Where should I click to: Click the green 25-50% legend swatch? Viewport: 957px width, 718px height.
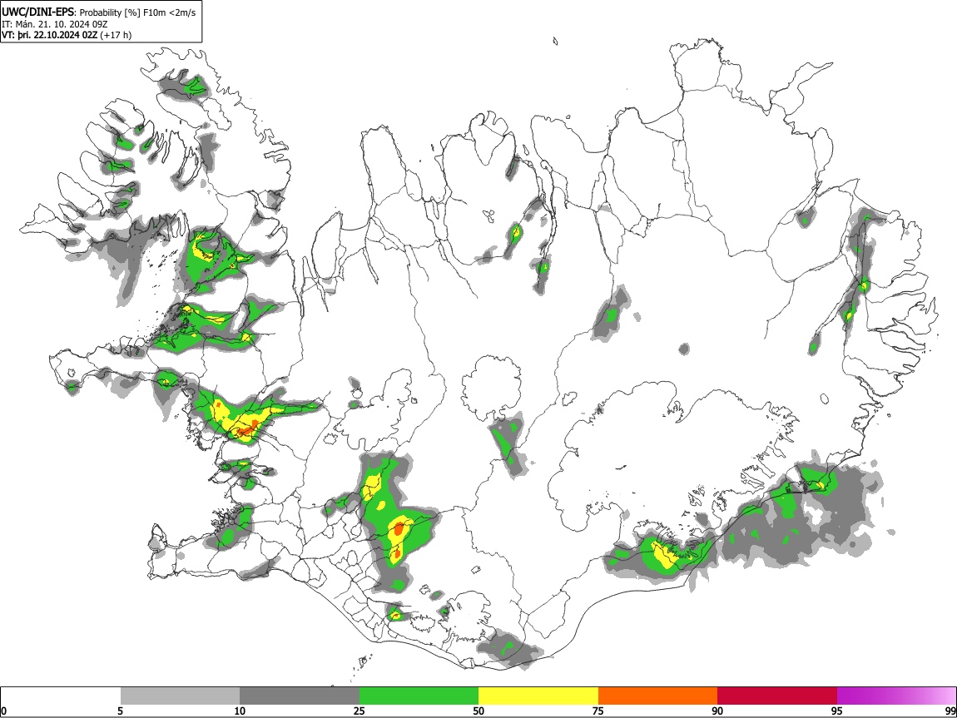pos(419,696)
